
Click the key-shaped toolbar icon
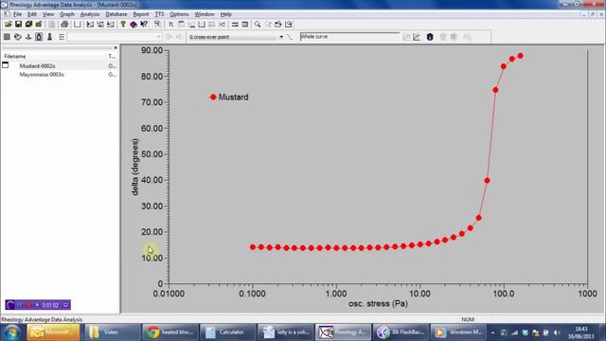coord(123,25)
